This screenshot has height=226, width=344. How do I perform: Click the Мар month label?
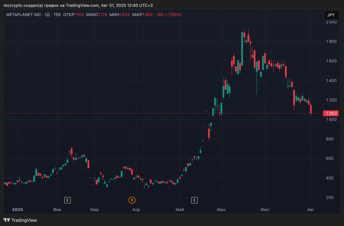(x=94, y=210)
